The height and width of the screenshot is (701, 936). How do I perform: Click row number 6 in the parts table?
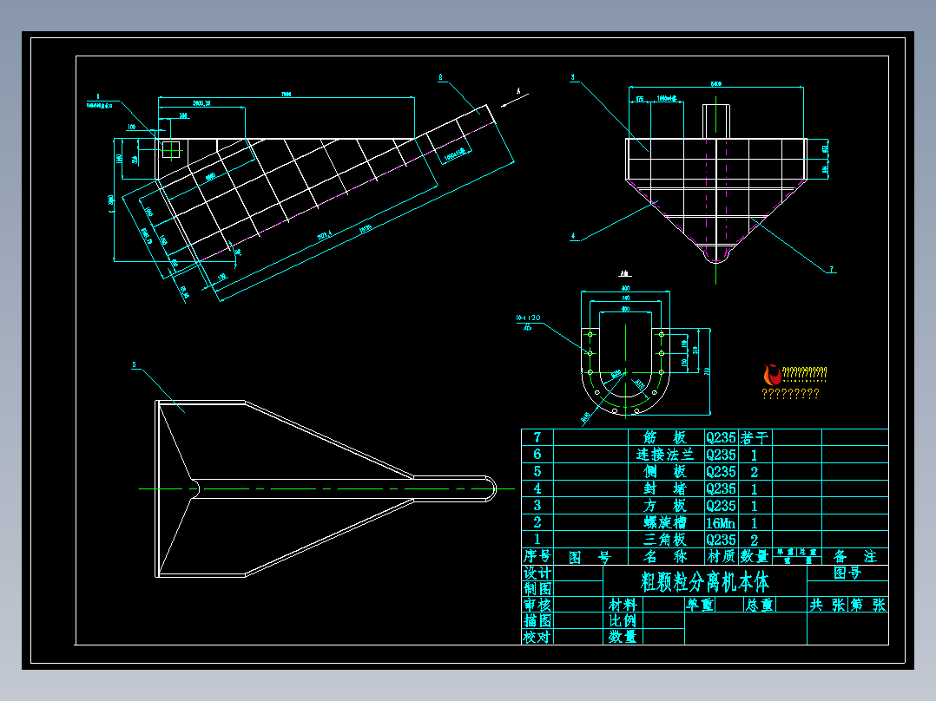pyautogui.click(x=537, y=455)
